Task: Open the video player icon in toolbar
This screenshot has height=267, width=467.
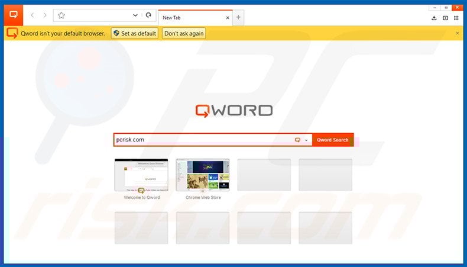Action: (445, 18)
